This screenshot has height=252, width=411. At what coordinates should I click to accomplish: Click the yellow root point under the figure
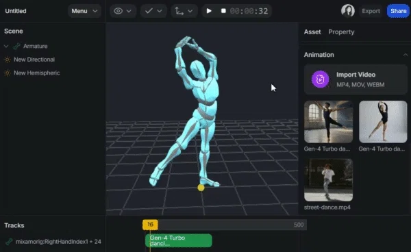pos(201,188)
